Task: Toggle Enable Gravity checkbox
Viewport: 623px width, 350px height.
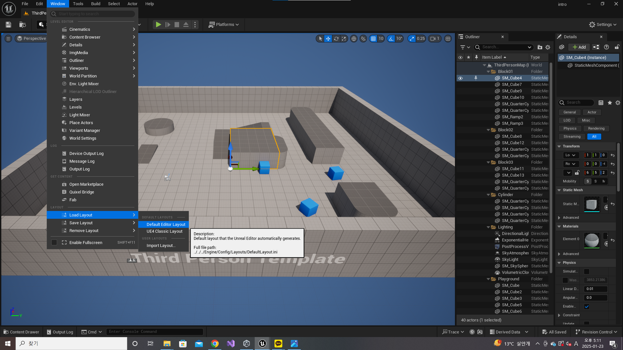Action: 587,307
